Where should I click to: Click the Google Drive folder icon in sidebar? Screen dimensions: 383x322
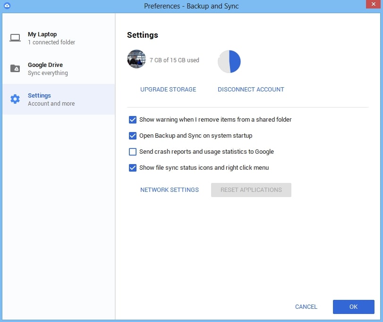(x=16, y=68)
